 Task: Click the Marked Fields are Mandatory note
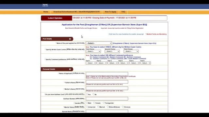point(156,34)
